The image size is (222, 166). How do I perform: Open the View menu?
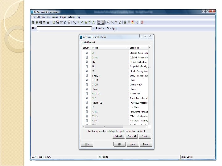pyautogui.click(x=43, y=17)
